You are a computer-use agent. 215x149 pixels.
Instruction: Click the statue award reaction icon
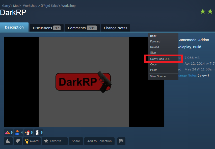click(x=37, y=132)
